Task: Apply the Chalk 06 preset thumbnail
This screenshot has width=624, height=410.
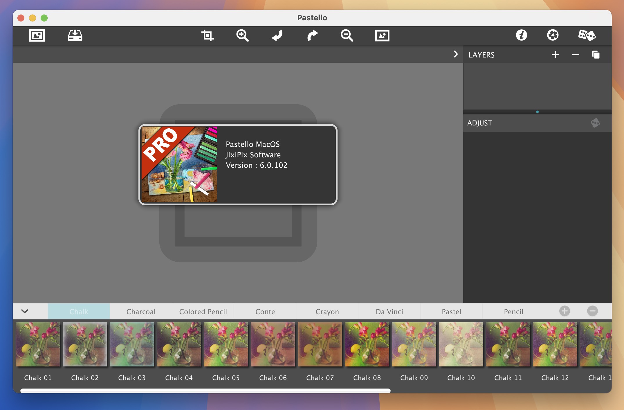Action: tap(273, 344)
